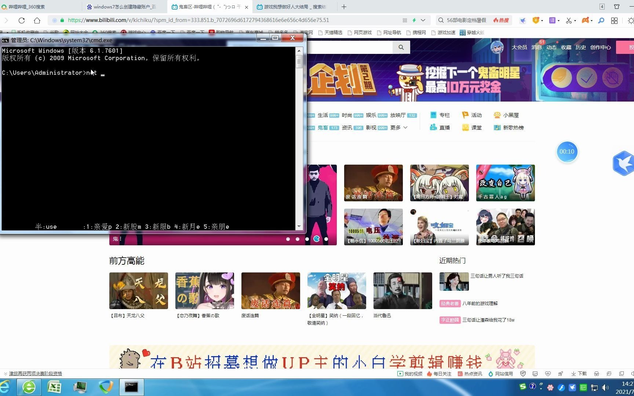Expand the 更多 dropdown in category bar

(x=398, y=127)
